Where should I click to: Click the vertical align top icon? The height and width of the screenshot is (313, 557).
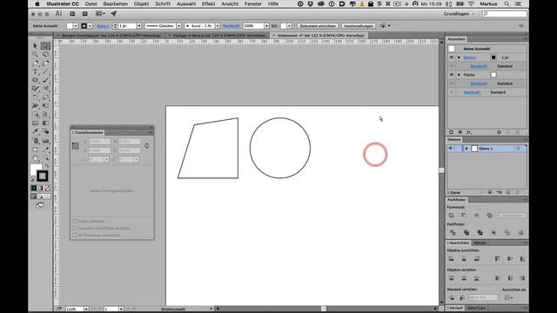point(497,259)
